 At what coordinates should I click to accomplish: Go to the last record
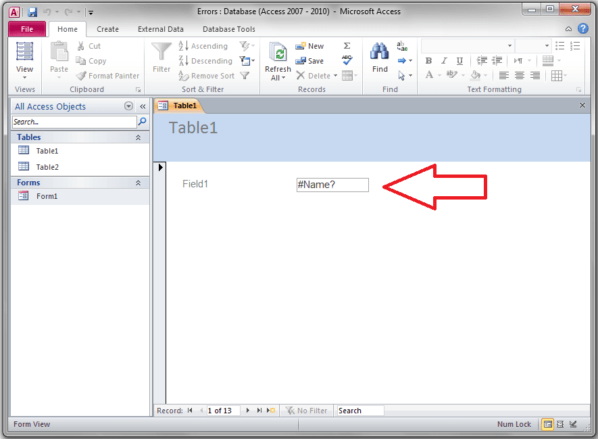[x=259, y=411]
